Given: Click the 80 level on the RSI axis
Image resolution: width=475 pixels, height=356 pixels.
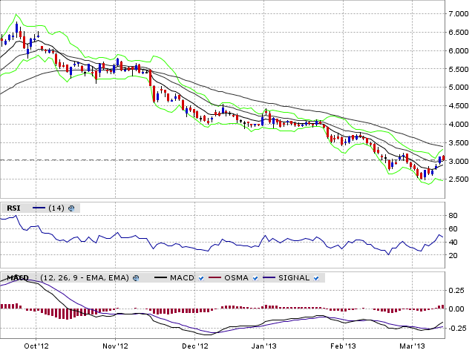Looking at the screenshot, I should 451,215.
